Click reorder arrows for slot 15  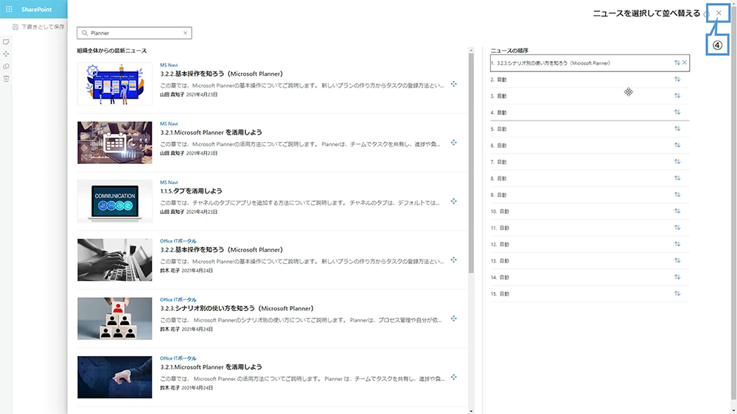(x=677, y=293)
